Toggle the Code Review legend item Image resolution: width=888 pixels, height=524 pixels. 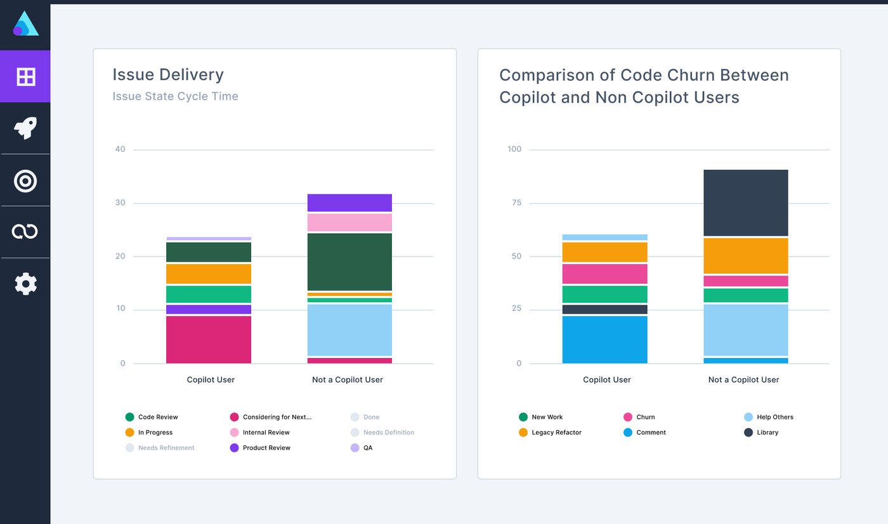152,417
